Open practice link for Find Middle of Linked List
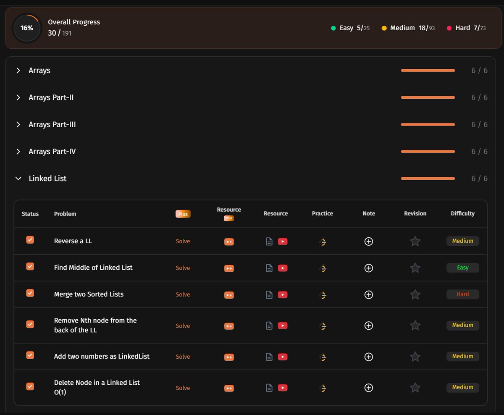Screen dimensions: 504x415 323,268
